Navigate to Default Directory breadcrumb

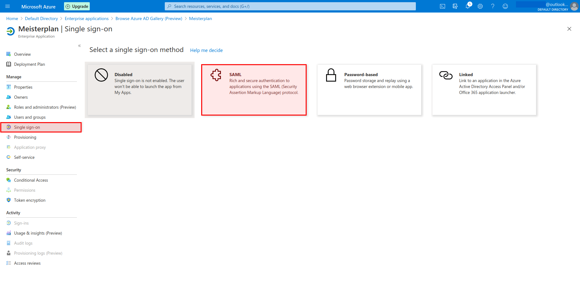tap(41, 18)
